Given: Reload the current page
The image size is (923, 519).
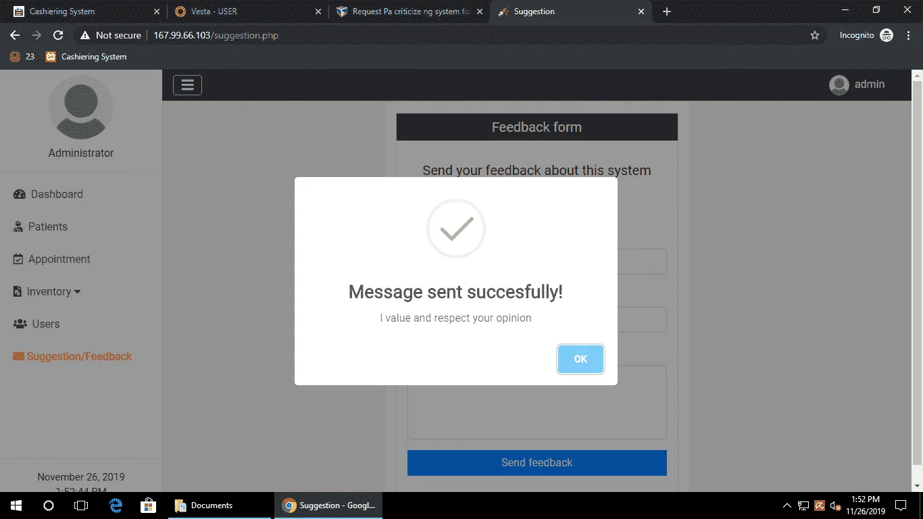Looking at the screenshot, I should [x=58, y=35].
